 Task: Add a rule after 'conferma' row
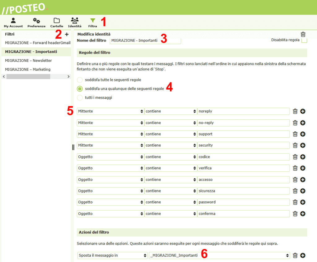point(303,214)
